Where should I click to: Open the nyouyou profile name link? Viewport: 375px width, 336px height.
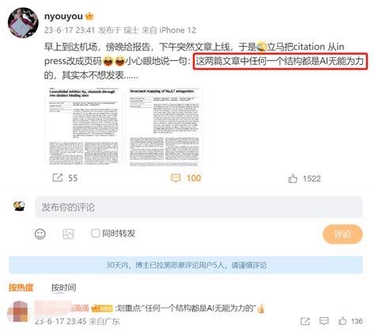pyautogui.click(x=63, y=16)
